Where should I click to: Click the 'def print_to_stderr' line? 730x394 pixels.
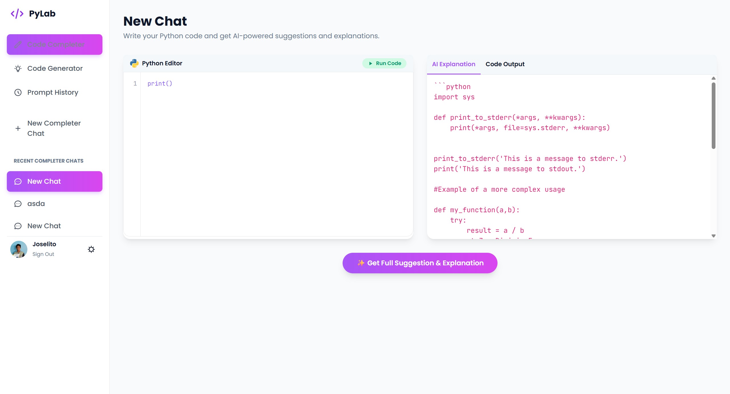click(x=509, y=118)
